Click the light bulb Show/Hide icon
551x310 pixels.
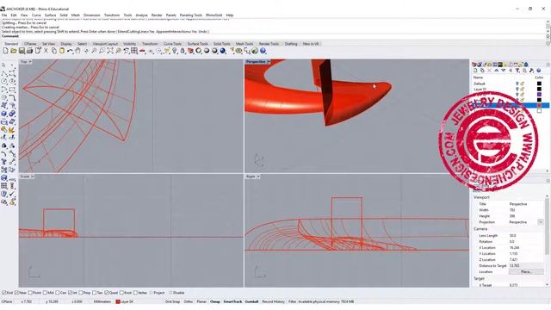click(x=175, y=51)
